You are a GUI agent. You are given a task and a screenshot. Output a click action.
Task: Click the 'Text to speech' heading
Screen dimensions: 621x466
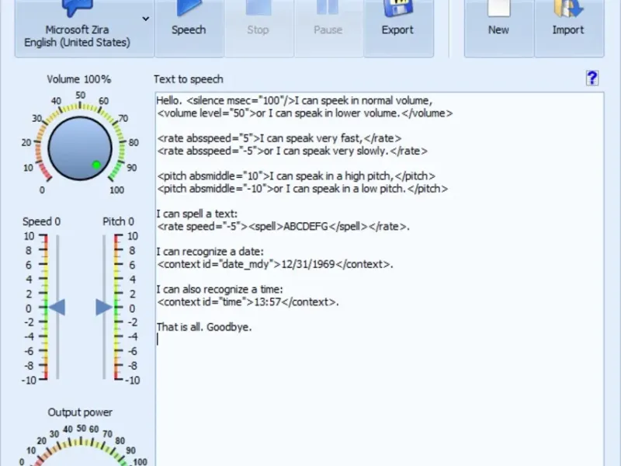[x=189, y=79]
